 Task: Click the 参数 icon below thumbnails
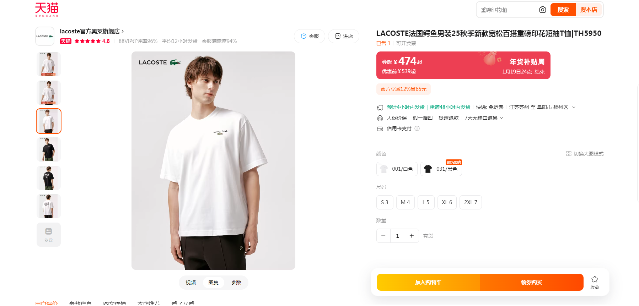coord(49,234)
